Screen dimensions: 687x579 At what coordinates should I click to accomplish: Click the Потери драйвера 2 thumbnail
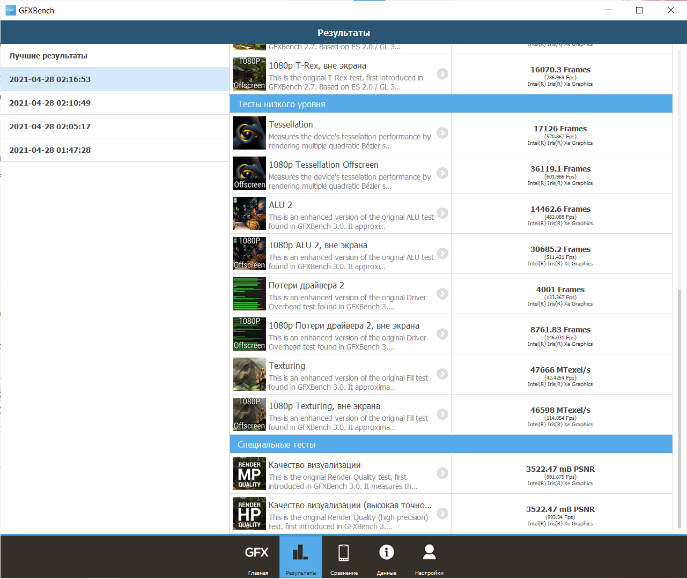pyautogui.click(x=249, y=294)
